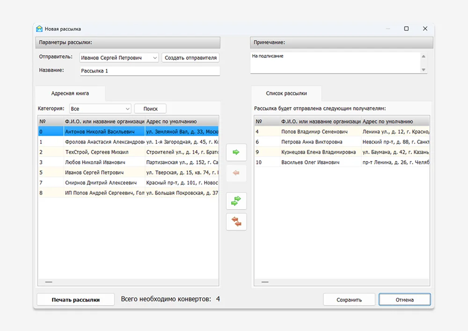Select row Антонов Николай Васильевич
This screenshot has height=331, width=468.
click(x=128, y=132)
